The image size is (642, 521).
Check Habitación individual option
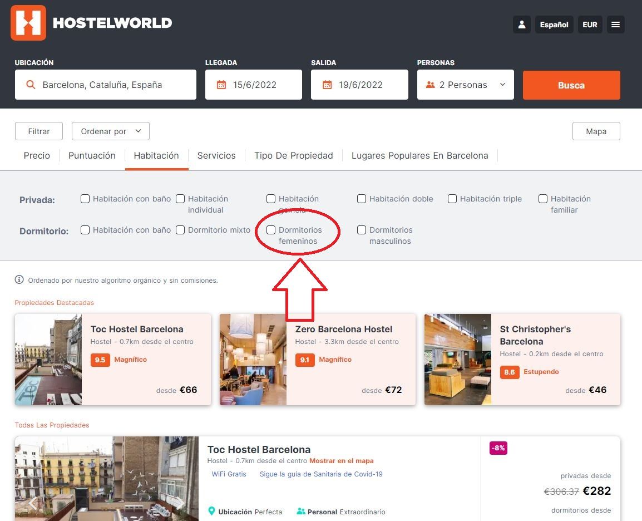180,199
